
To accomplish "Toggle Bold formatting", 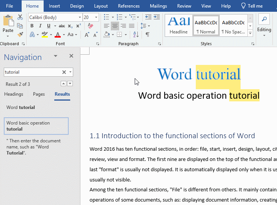I will (32, 26).
